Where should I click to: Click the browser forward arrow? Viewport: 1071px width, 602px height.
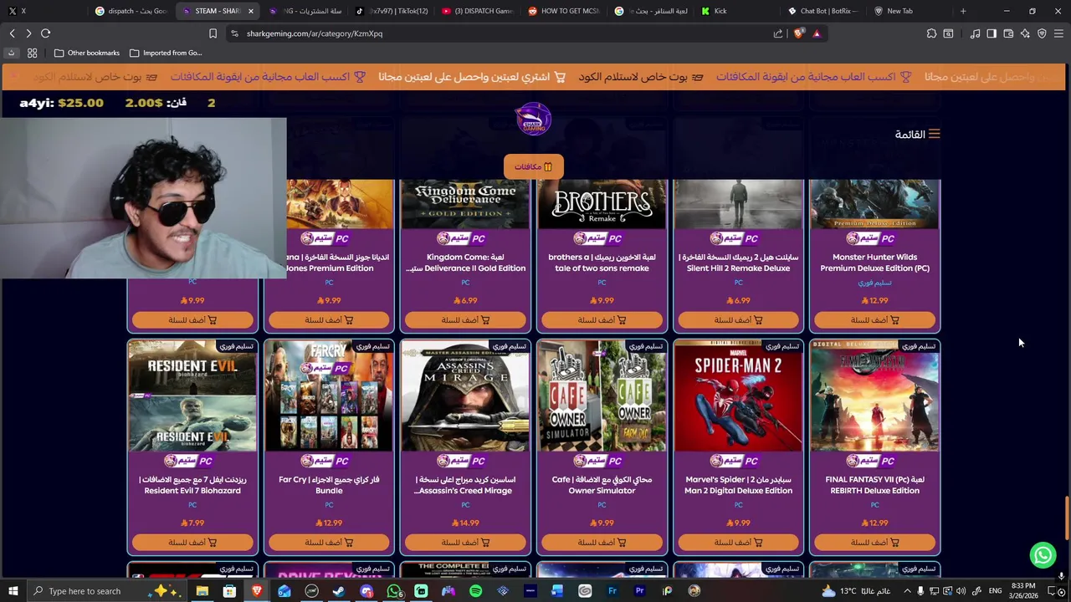(28, 33)
